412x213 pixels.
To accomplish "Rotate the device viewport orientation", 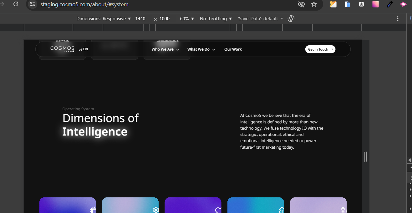I will point(291,19).
